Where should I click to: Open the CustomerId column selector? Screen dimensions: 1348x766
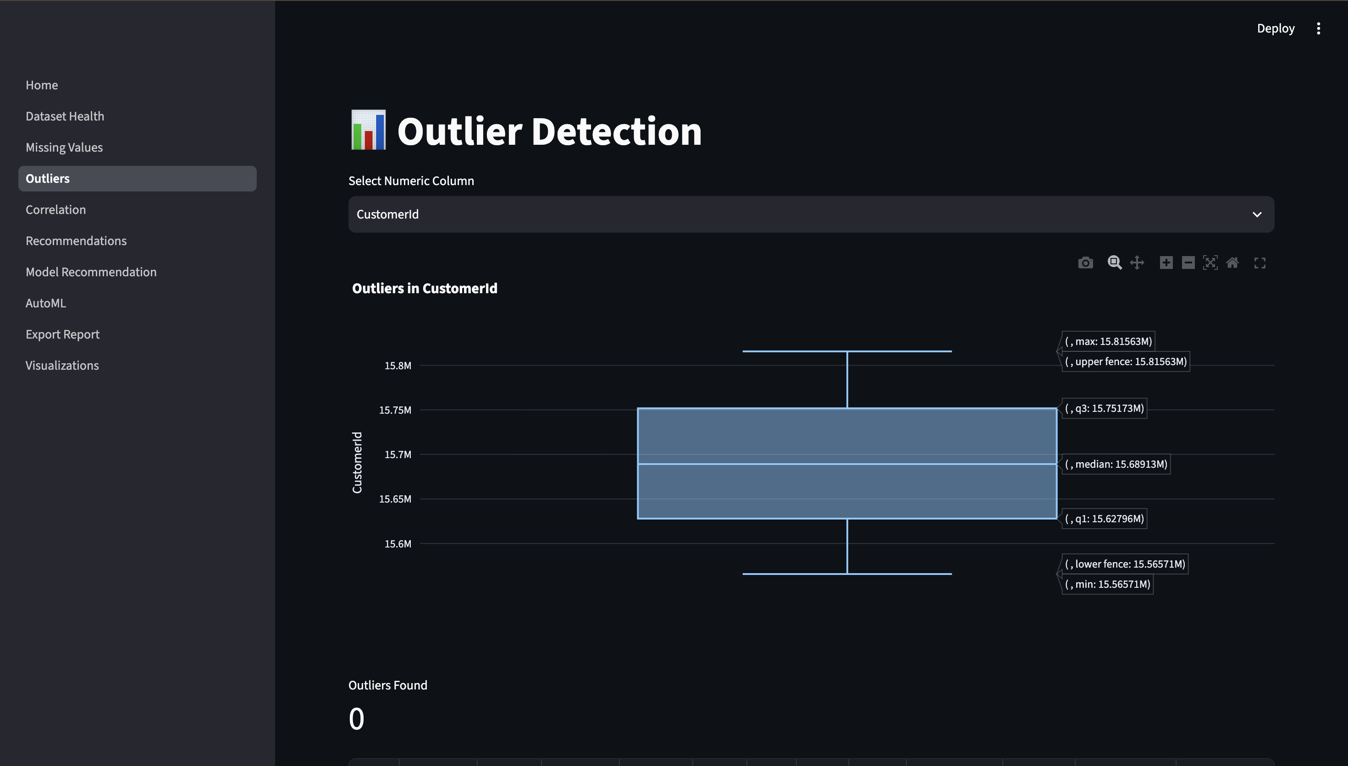point(811,215)
